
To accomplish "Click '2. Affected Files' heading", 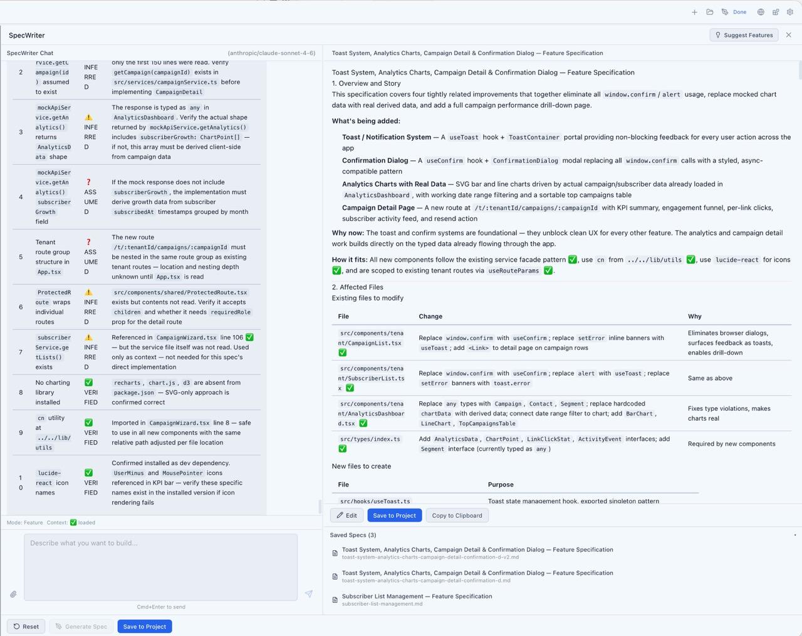I will (x=357, y=287).
